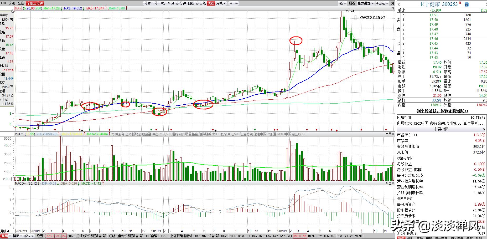Toggle MACD indicator pill in bottom bar
Viewport: 487px width, 239px height.
click(50, 236)
